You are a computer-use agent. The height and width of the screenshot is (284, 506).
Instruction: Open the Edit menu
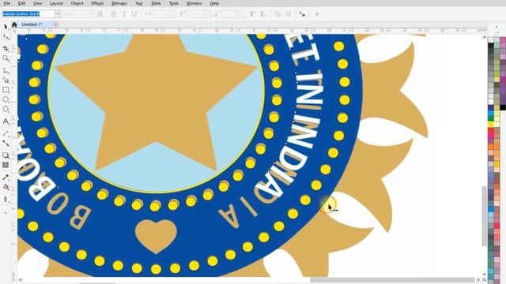[21, 3]
